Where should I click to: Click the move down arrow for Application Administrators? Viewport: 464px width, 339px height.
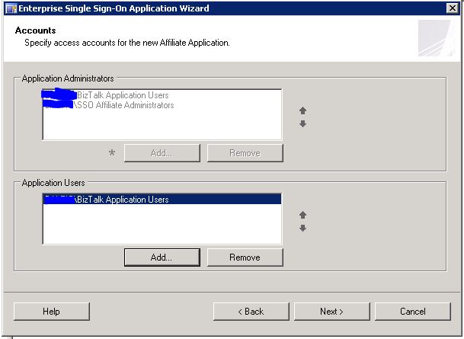tap(302, 123)
